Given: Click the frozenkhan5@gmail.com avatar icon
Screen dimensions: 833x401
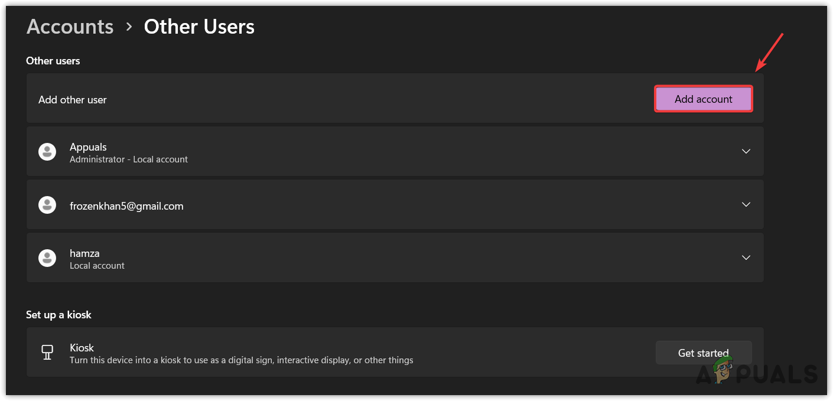Looking at the screenshot, I should pos(47,205).
